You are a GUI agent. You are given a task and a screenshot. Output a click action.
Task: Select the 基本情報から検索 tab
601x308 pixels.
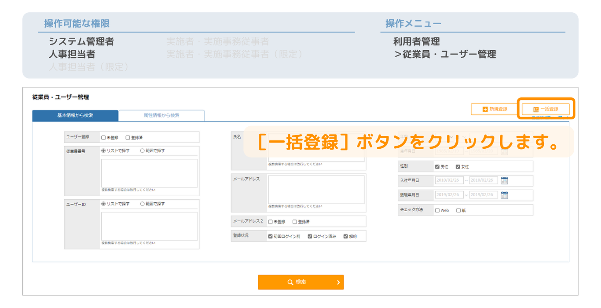pyautogui.click(x=75, y=116)
